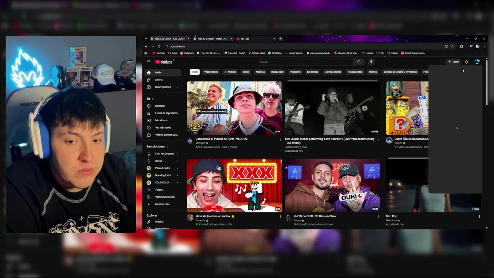Viewport: 494px width, 278px height.
Task: Open the Fran Ko Streams subscription
Action: click(163, 154)
